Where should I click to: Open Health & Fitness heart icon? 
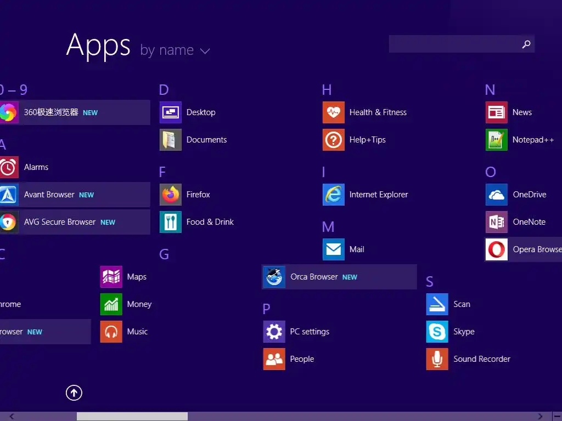click(x=334, y=112)
